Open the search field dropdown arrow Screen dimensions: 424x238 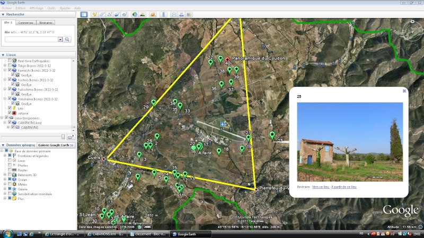pos(60,39)
